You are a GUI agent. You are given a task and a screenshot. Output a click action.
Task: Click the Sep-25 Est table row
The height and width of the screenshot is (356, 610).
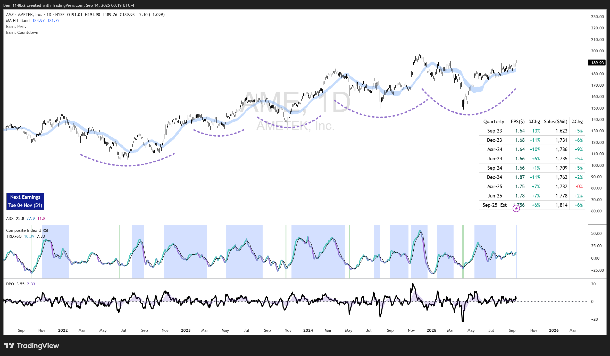[x=494, y=205]
